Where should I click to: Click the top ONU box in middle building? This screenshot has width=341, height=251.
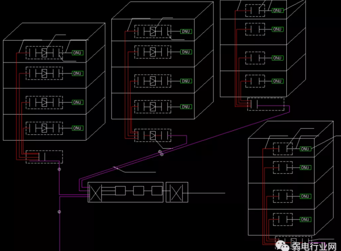[185, 31]
